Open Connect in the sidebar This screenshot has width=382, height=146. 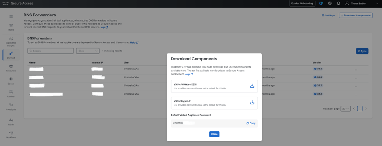11,55
